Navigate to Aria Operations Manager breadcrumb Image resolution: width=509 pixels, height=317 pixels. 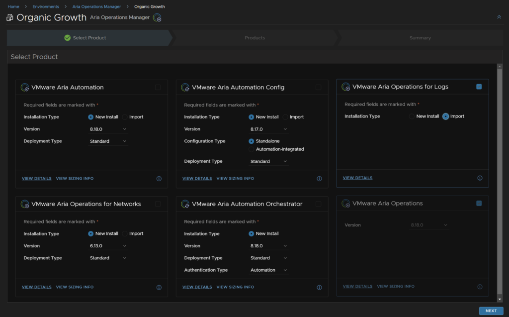[x=96, y=6]
